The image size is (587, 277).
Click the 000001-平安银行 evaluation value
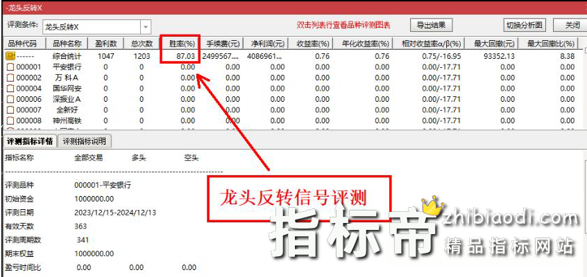point(103,185)
